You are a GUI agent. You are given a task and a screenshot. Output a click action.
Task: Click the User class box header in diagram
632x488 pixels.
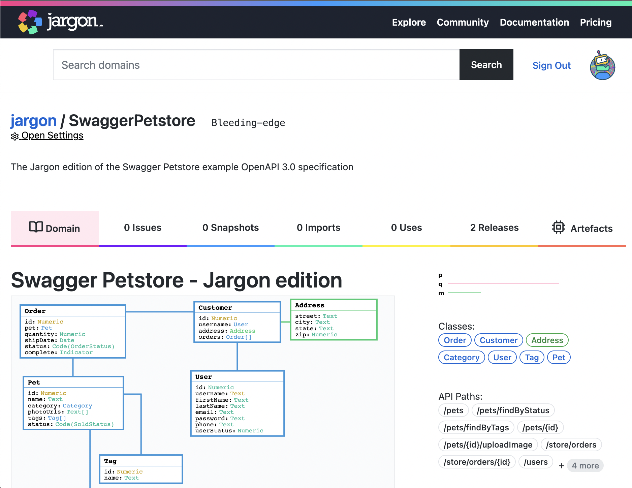coord(237,376)
